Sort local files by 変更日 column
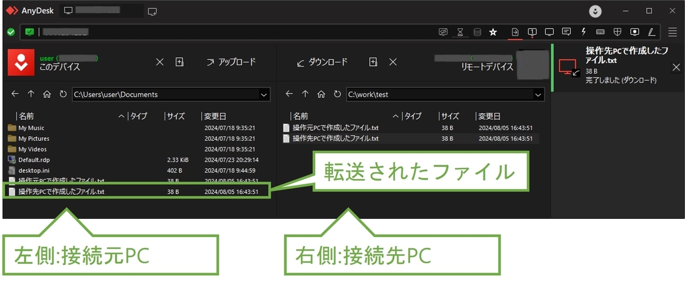Viewport: 685px width, 281px height. coord(216,116)
